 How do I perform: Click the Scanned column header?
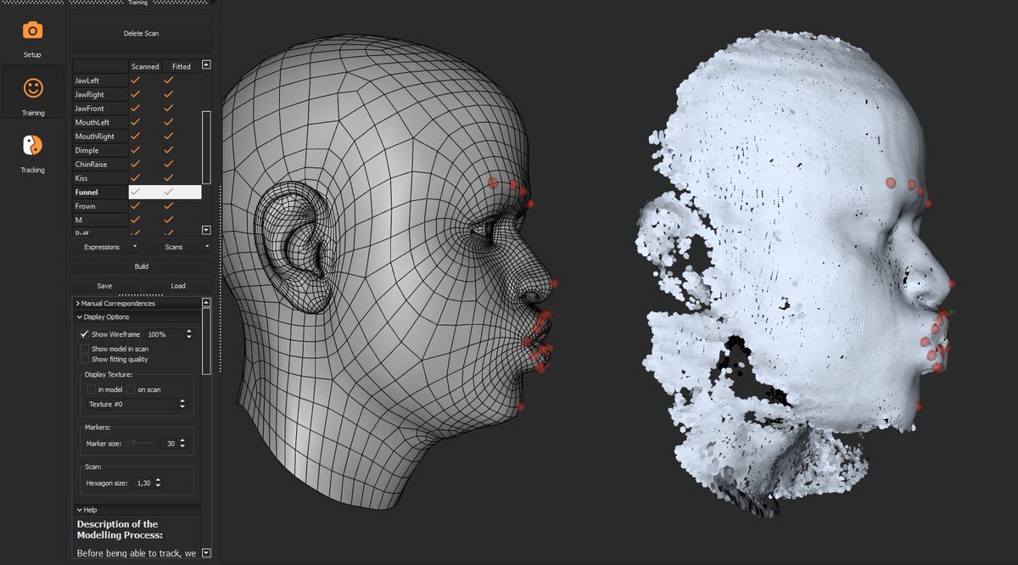point(145,66)
